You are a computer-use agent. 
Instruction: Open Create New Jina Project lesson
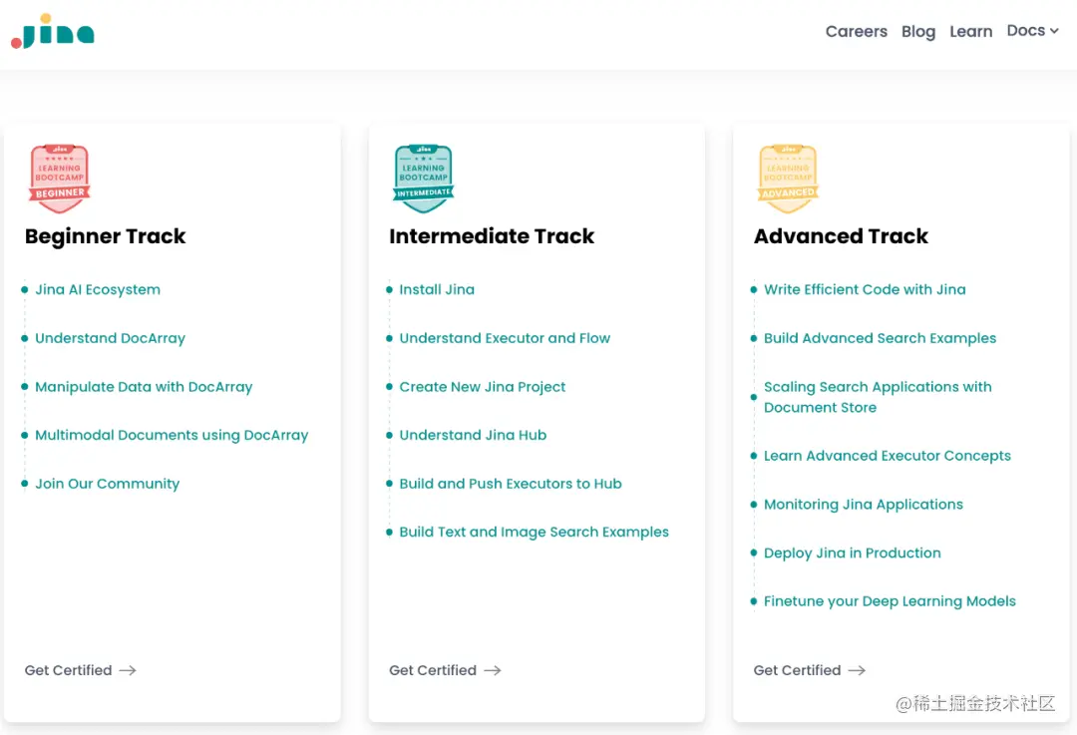(x=483, y=387)
